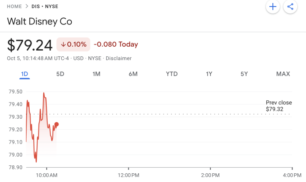This screenshot has width=306, height=182.
Task: View the 1Y chart range
Action: coord(209,74)
